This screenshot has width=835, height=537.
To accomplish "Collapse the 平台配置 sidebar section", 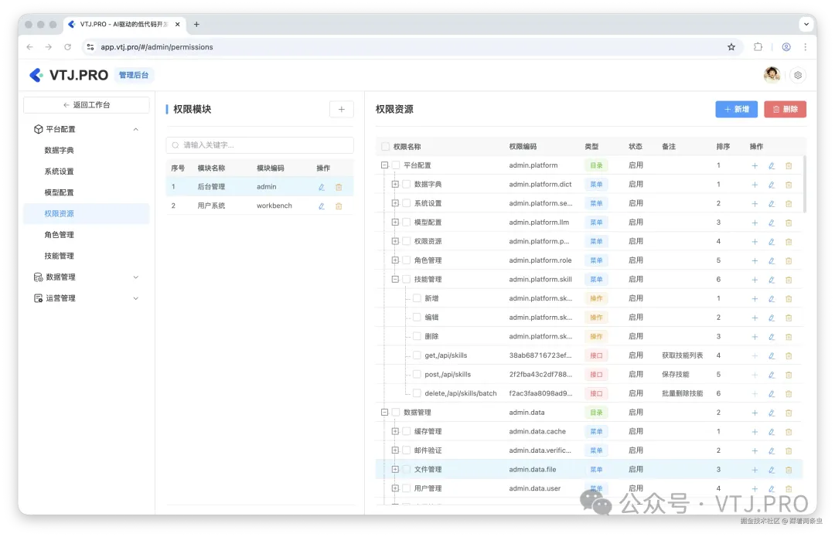I will click(x=135, y=129).
